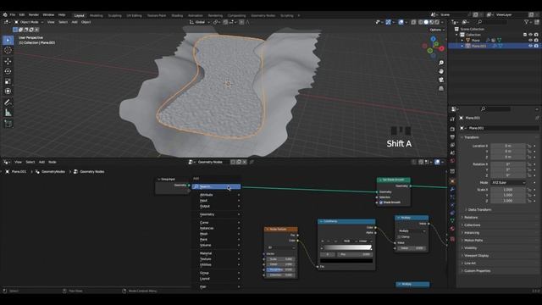Toggle viewport overlays button
This screenshot has height=305, width=542.
[401, 22]
